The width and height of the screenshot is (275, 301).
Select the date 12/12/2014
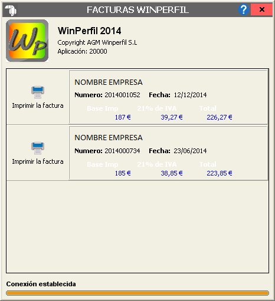coord(190,95)
